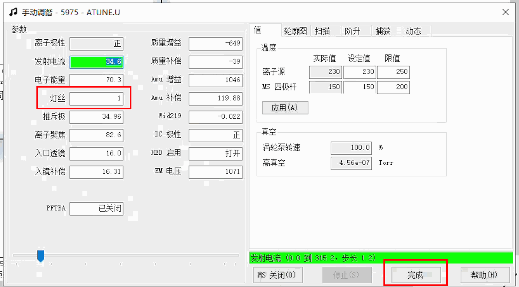Select the 阶升 tab
This screenshot has height=287, width=519.
click(352, 31)
